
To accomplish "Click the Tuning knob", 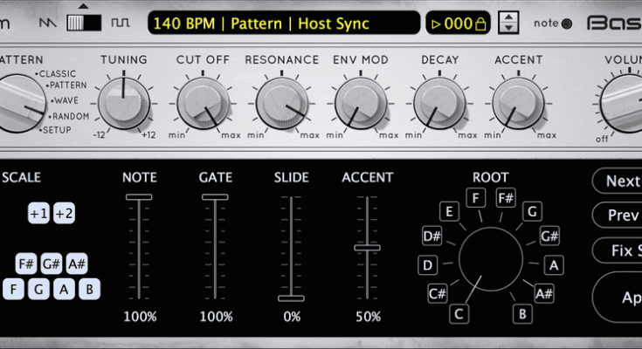I will pos(123,103).
